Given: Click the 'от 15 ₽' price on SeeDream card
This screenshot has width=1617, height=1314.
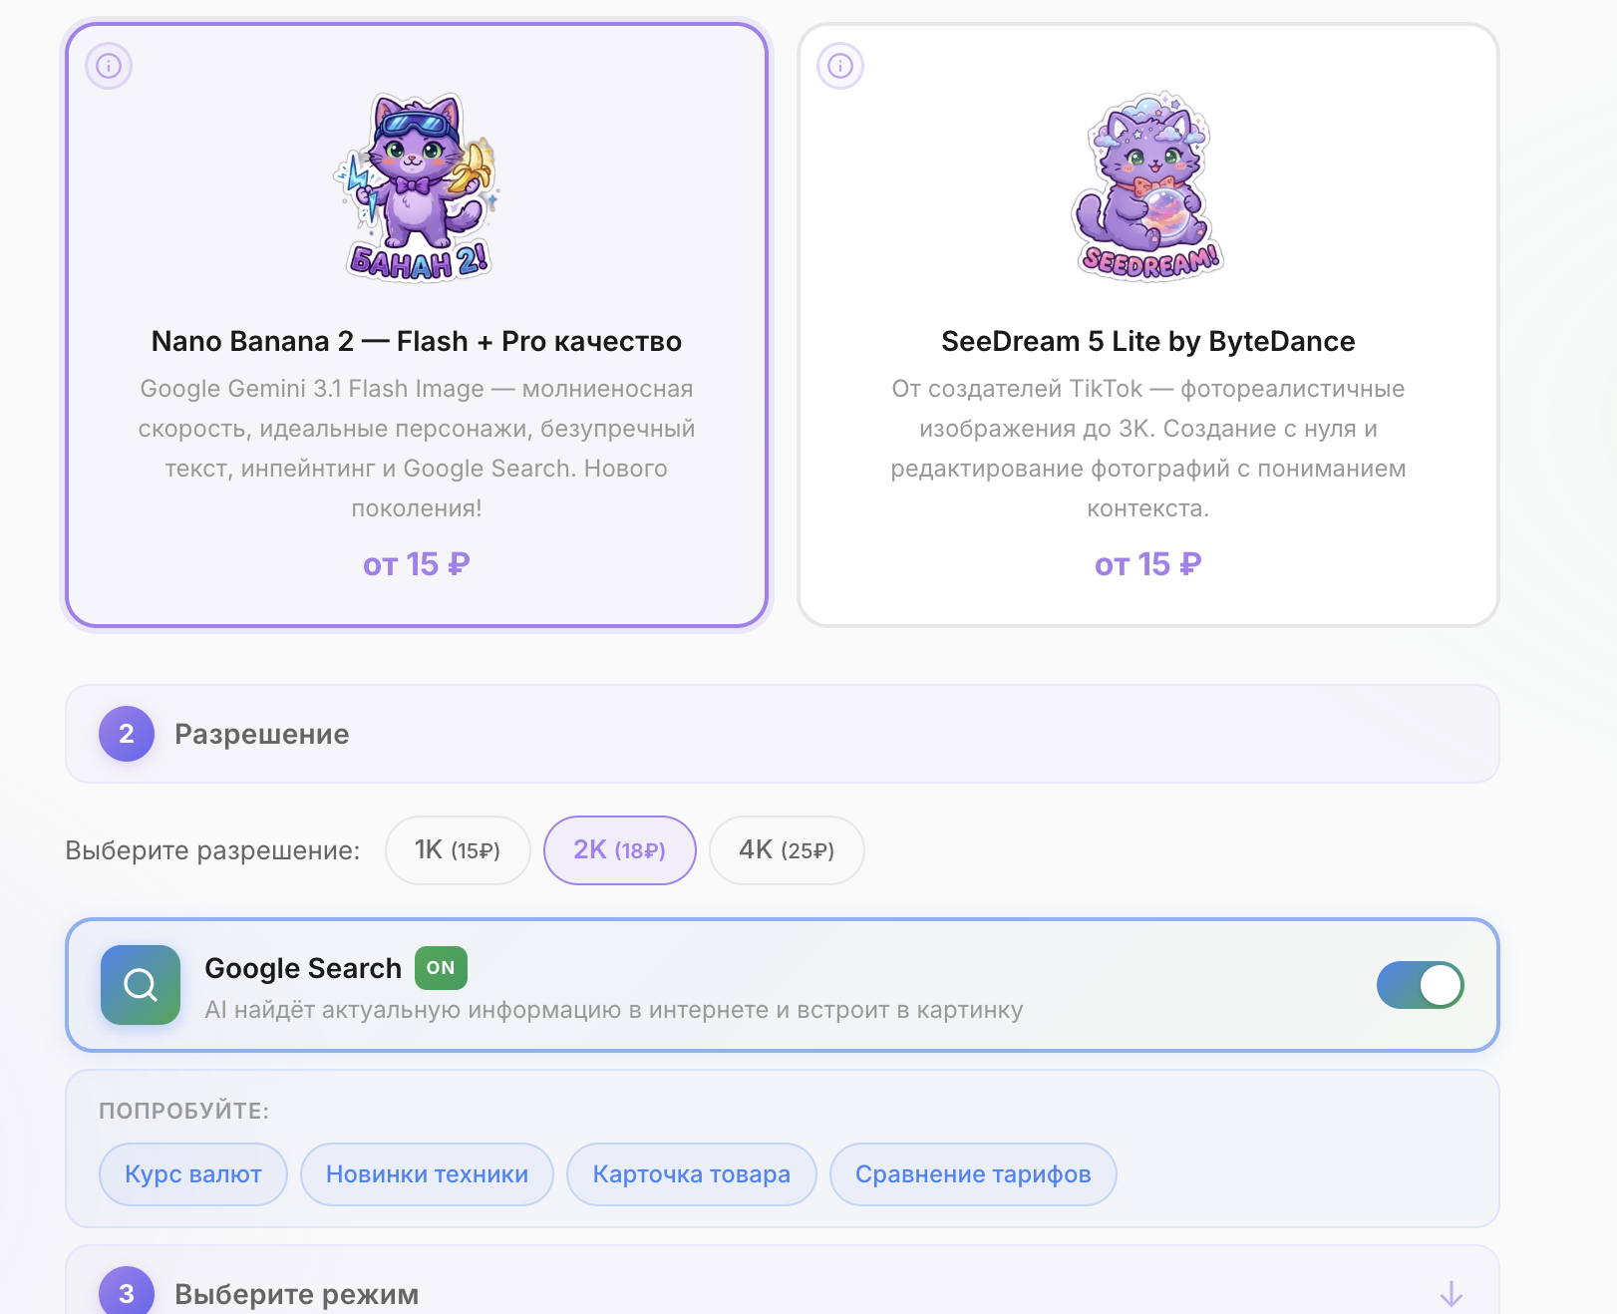Looking at the screenshot, I should click(1148, 564).
